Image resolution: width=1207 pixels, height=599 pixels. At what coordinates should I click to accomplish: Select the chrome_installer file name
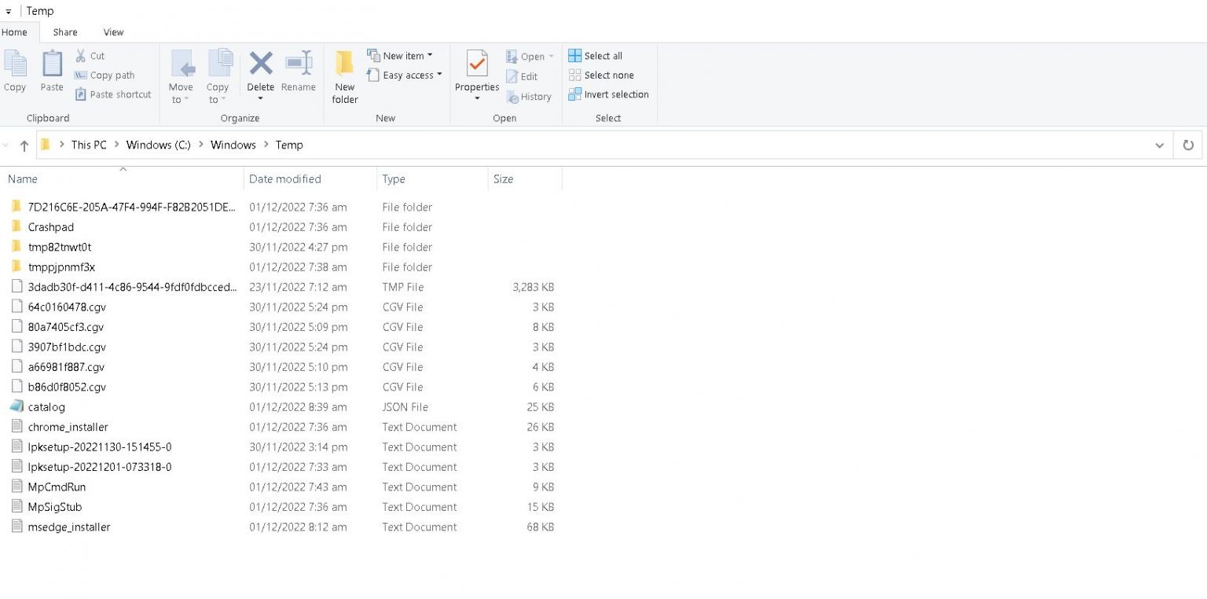pyautogui.click(x=68, y=427)
